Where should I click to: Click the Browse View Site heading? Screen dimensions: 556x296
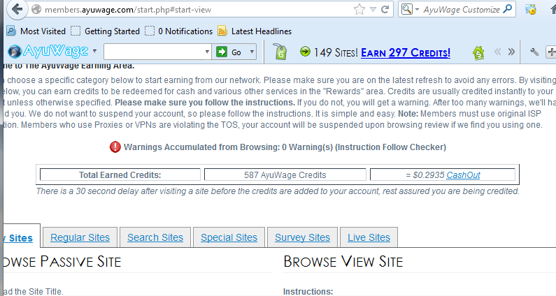[343, 262]
